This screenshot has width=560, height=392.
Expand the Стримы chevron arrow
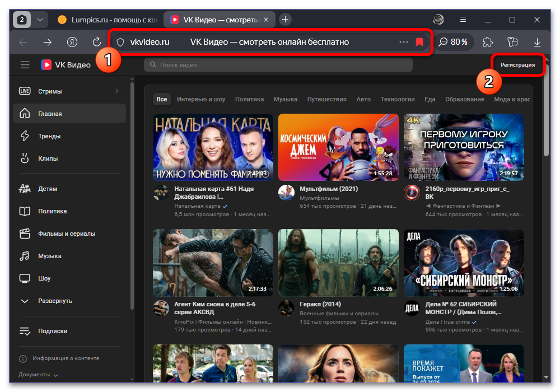point(117,91)
